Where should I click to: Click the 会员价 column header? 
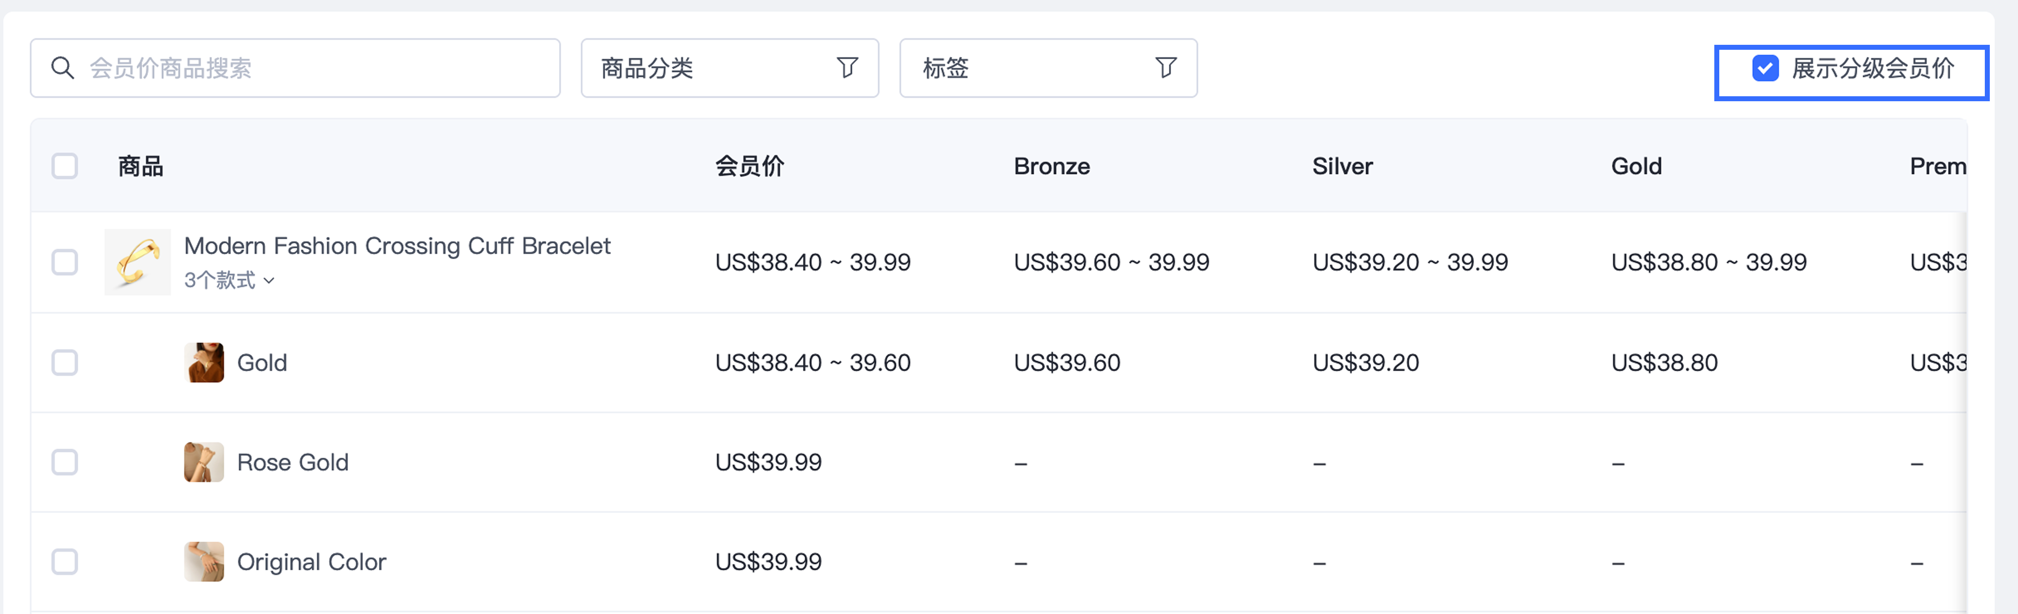tap(750, 166)
